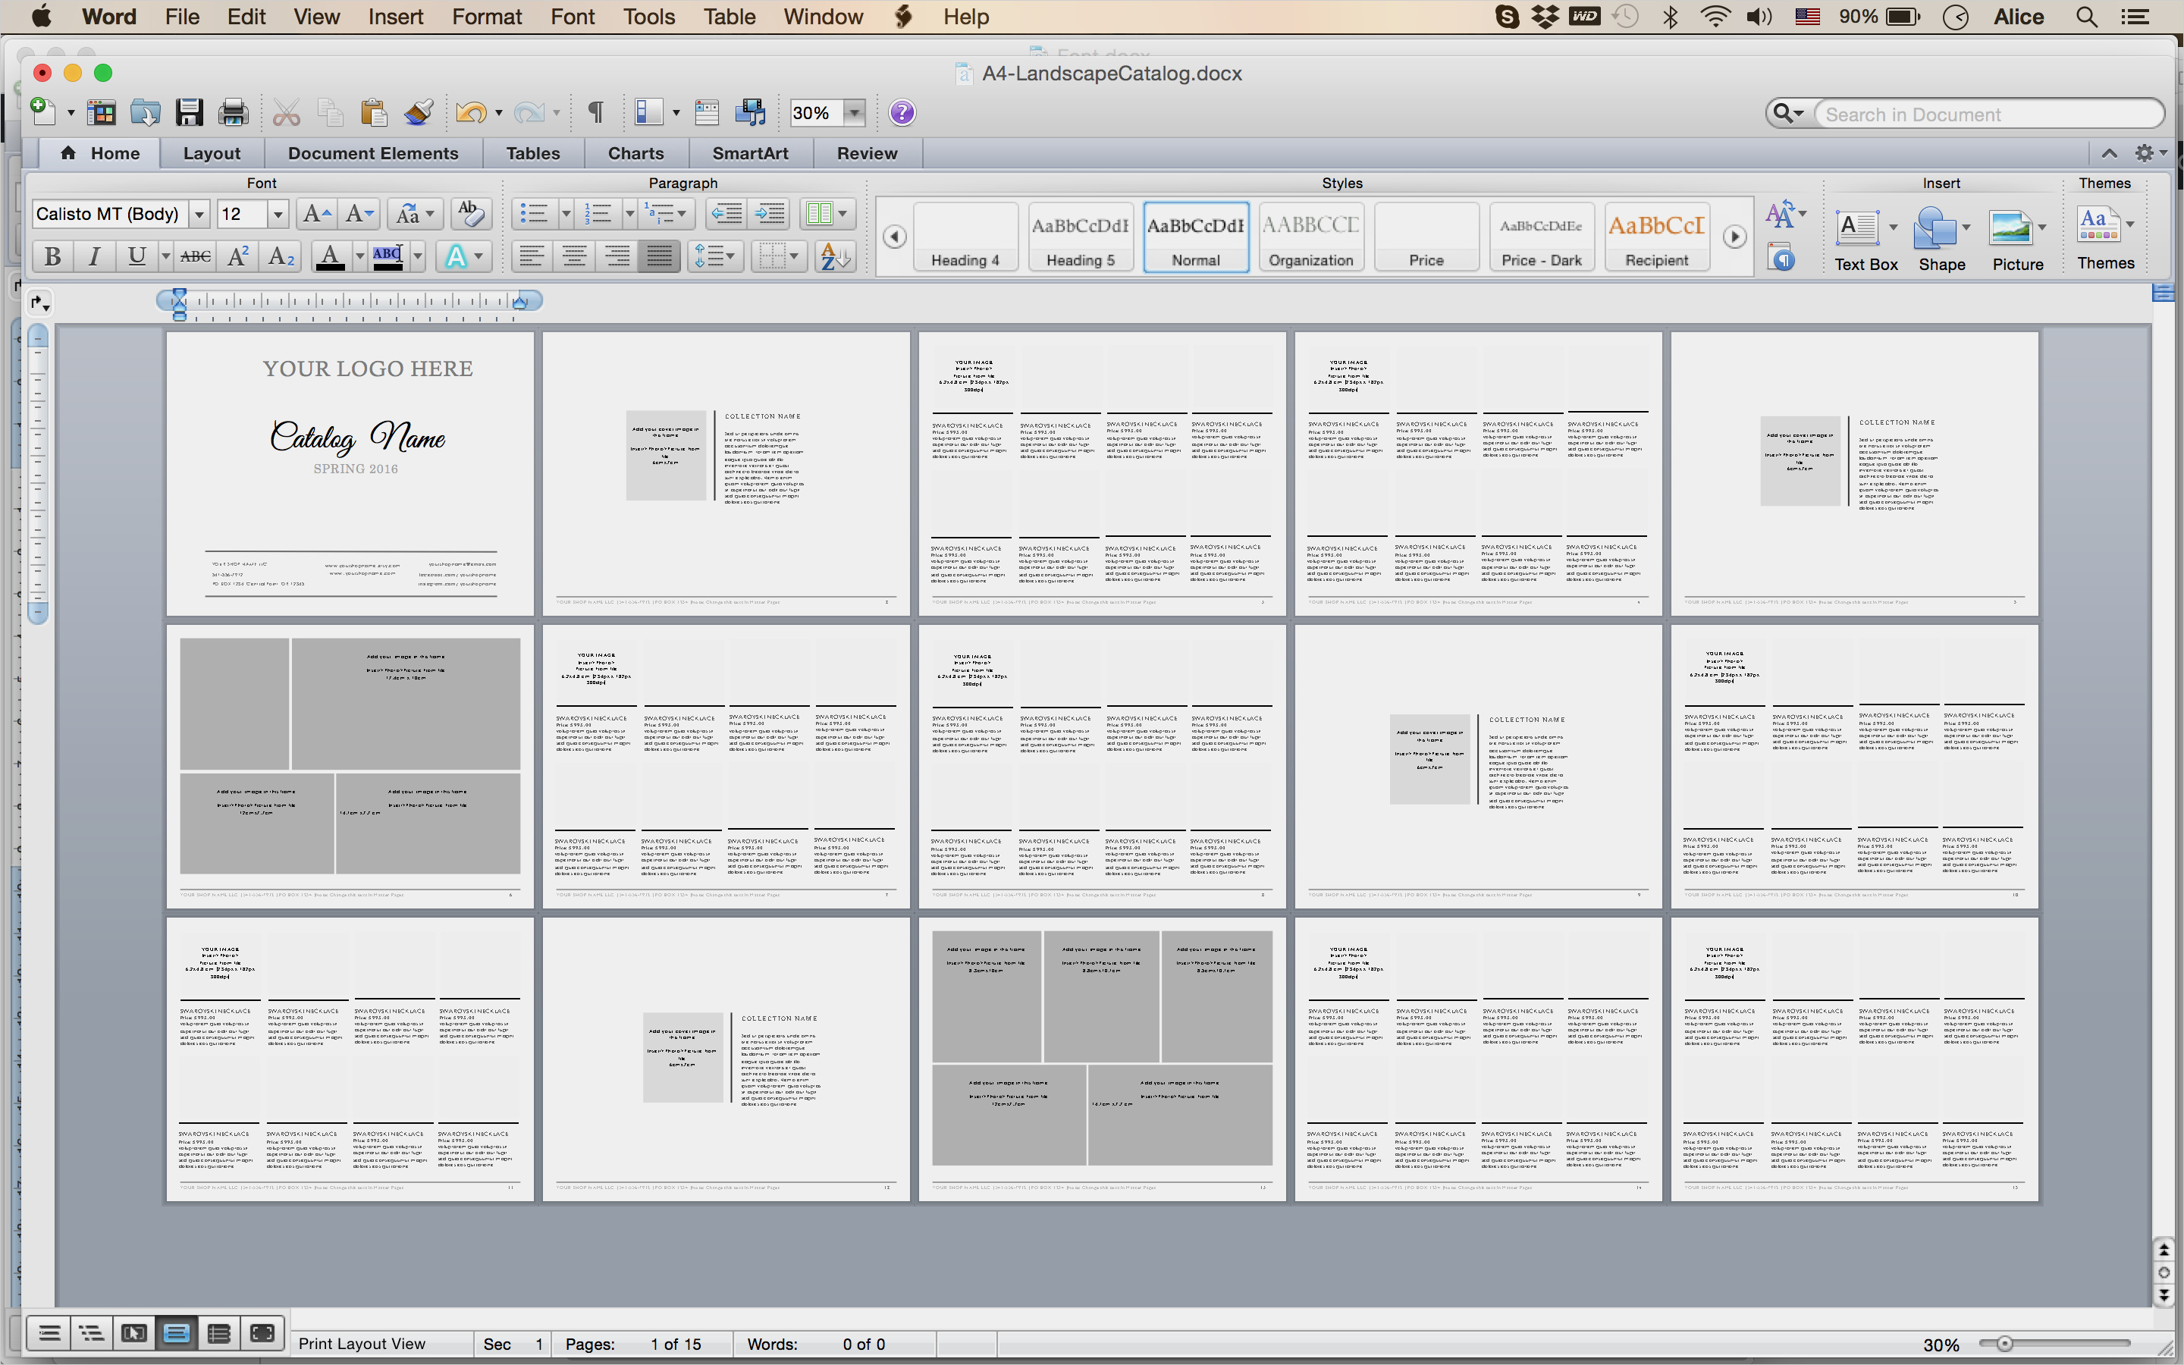
Task: Expand the font size dropdown
Action: 278,214
